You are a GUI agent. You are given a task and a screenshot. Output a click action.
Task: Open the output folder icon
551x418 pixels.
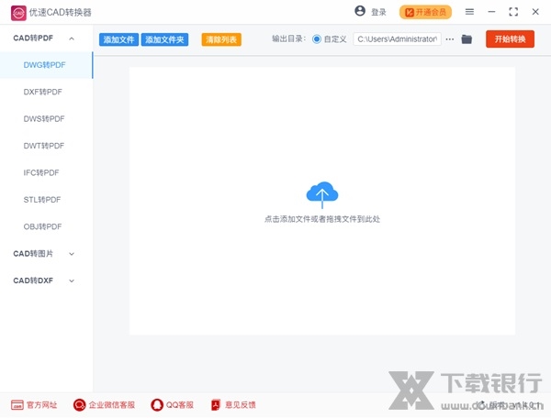pyautogui.click(x=467, y=38)
